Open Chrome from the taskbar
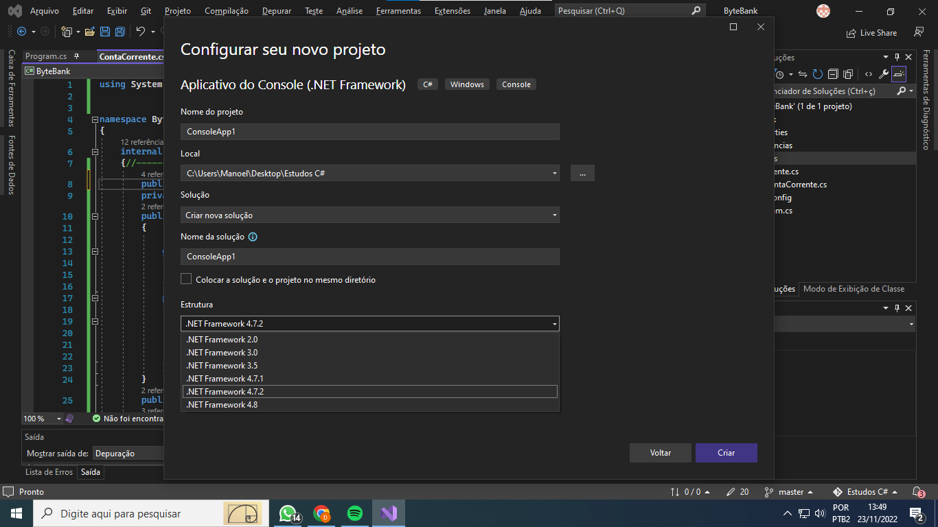This screenshot has height=527, width=938. point(321,513)
